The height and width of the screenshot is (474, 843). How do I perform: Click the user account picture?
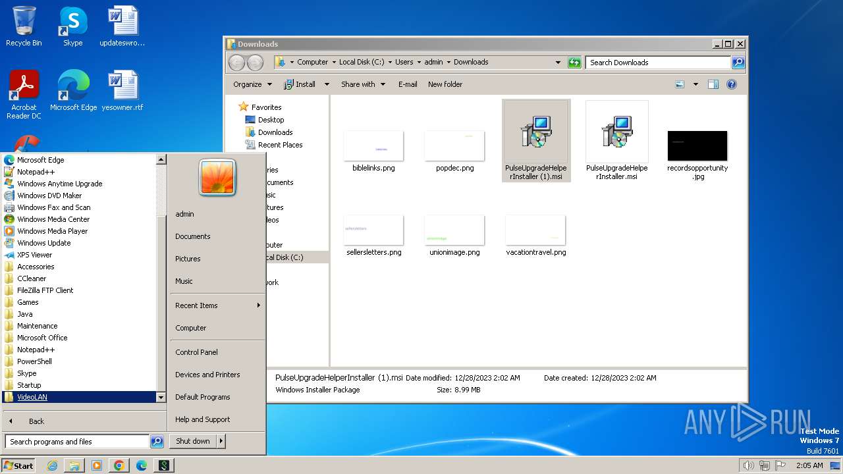pos(217,177)
